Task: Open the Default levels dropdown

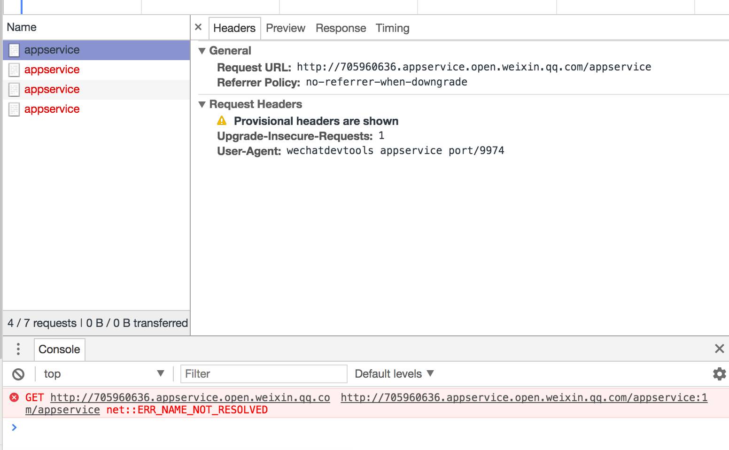Action: (394, 374)
